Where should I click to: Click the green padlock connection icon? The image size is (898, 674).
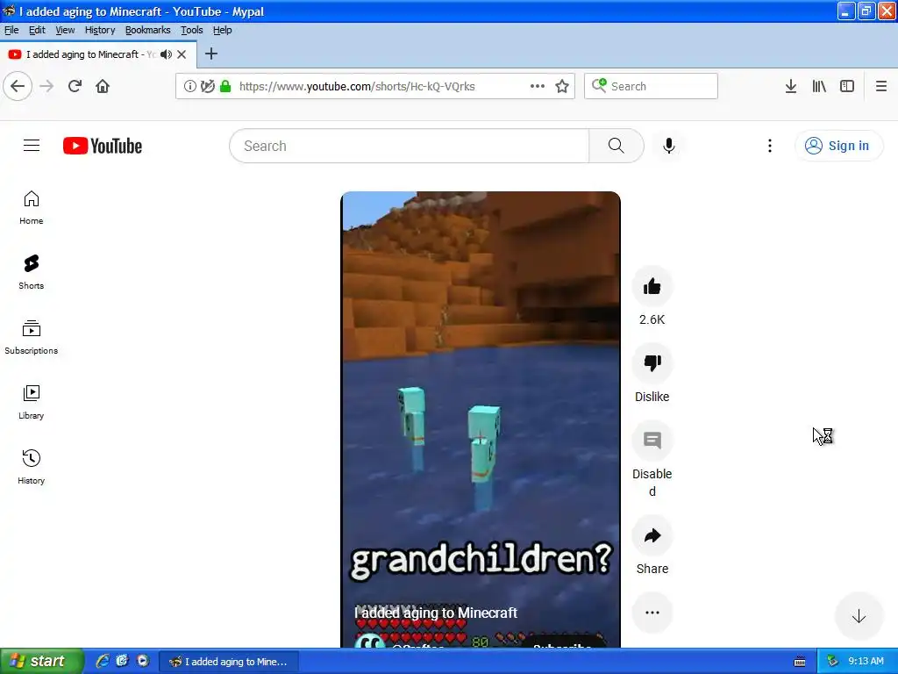click(225, 86)
